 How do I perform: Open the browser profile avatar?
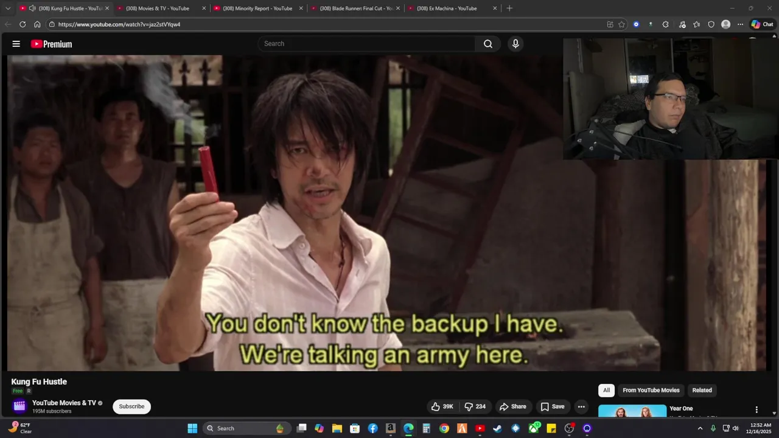tap(726, 24)
